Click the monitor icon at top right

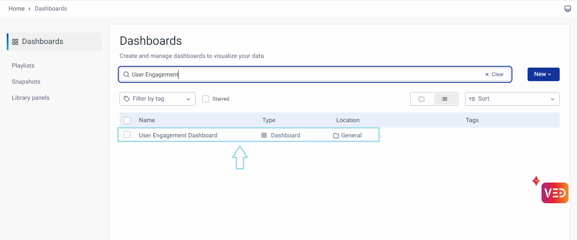(568, 9)
